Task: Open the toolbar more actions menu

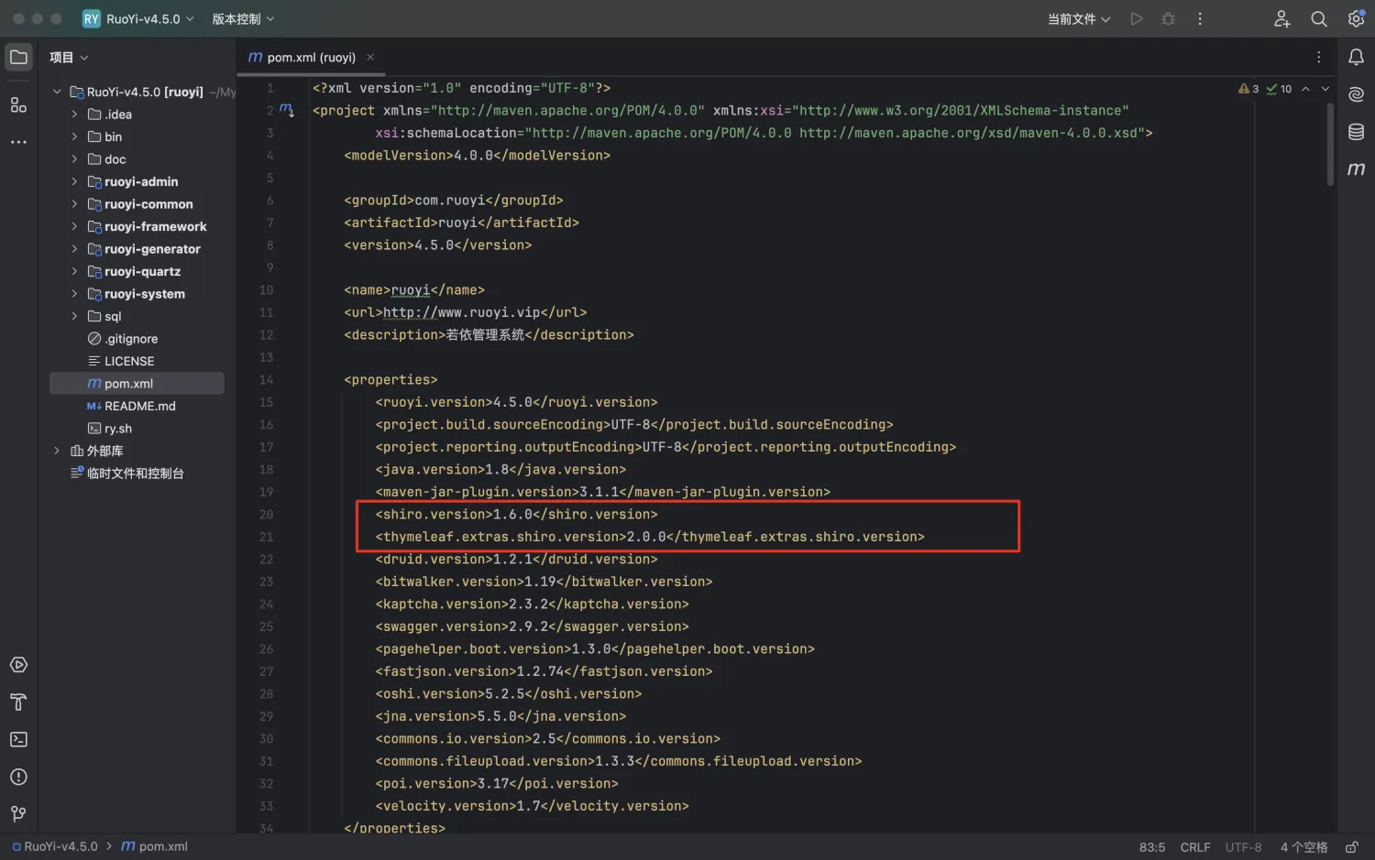Action: pos(1200,18)
